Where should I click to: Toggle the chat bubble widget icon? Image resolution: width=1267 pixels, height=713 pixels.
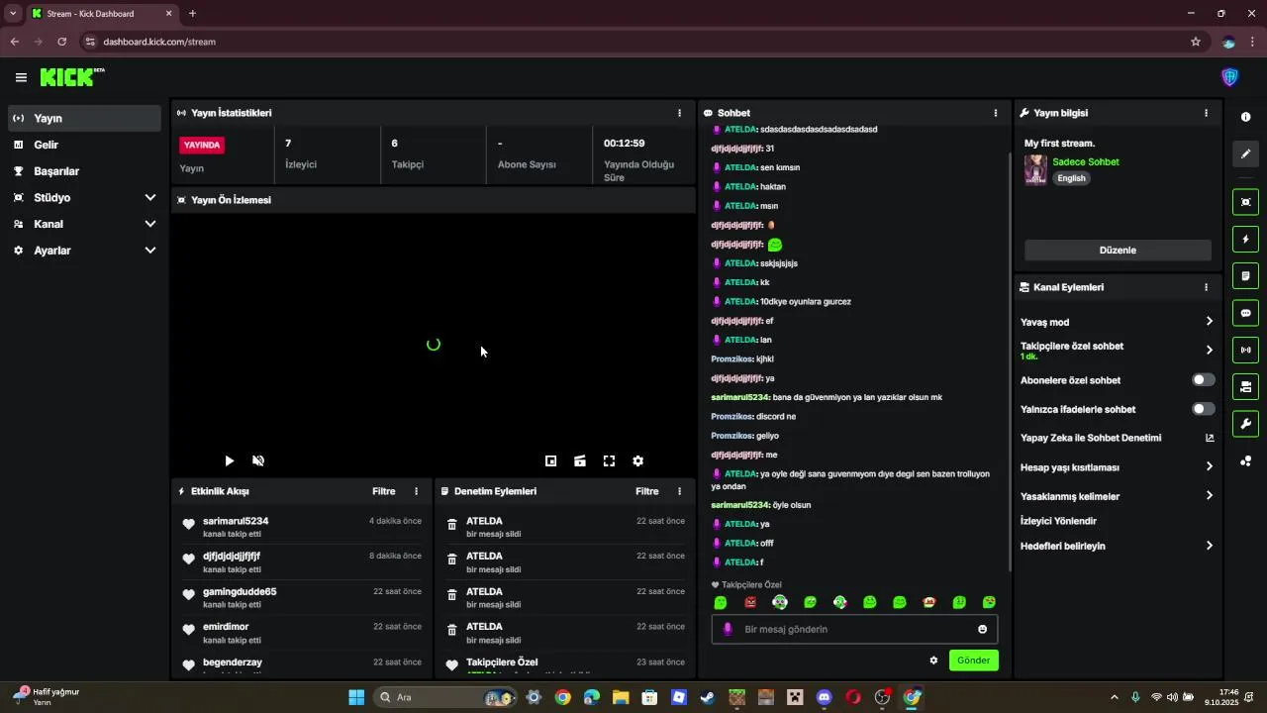[x=1245, y=313]
